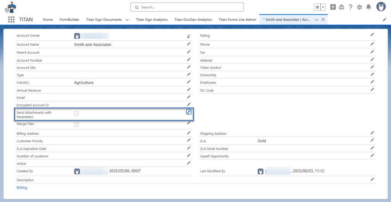Edit the Number of Locations pencil
The width and height of the screenshot is (391, 202).
(x=189, y=156)
